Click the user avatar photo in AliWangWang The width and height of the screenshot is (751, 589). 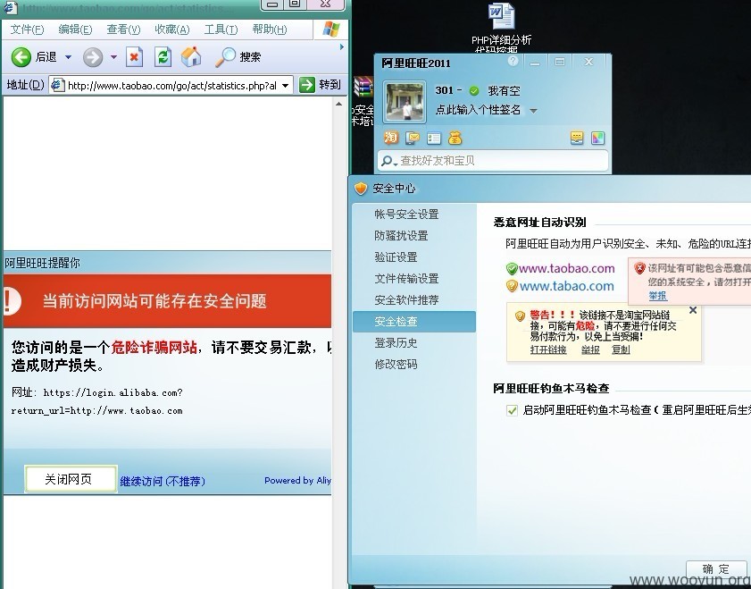(405, 102)
